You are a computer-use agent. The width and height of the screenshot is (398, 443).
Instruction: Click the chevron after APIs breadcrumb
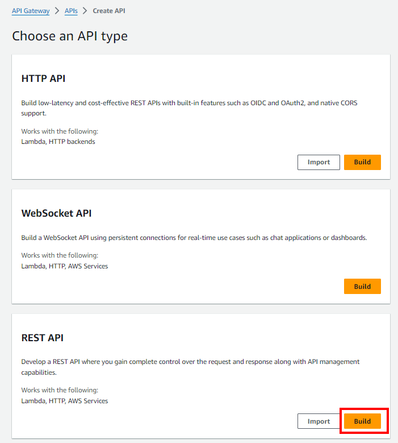85,11
